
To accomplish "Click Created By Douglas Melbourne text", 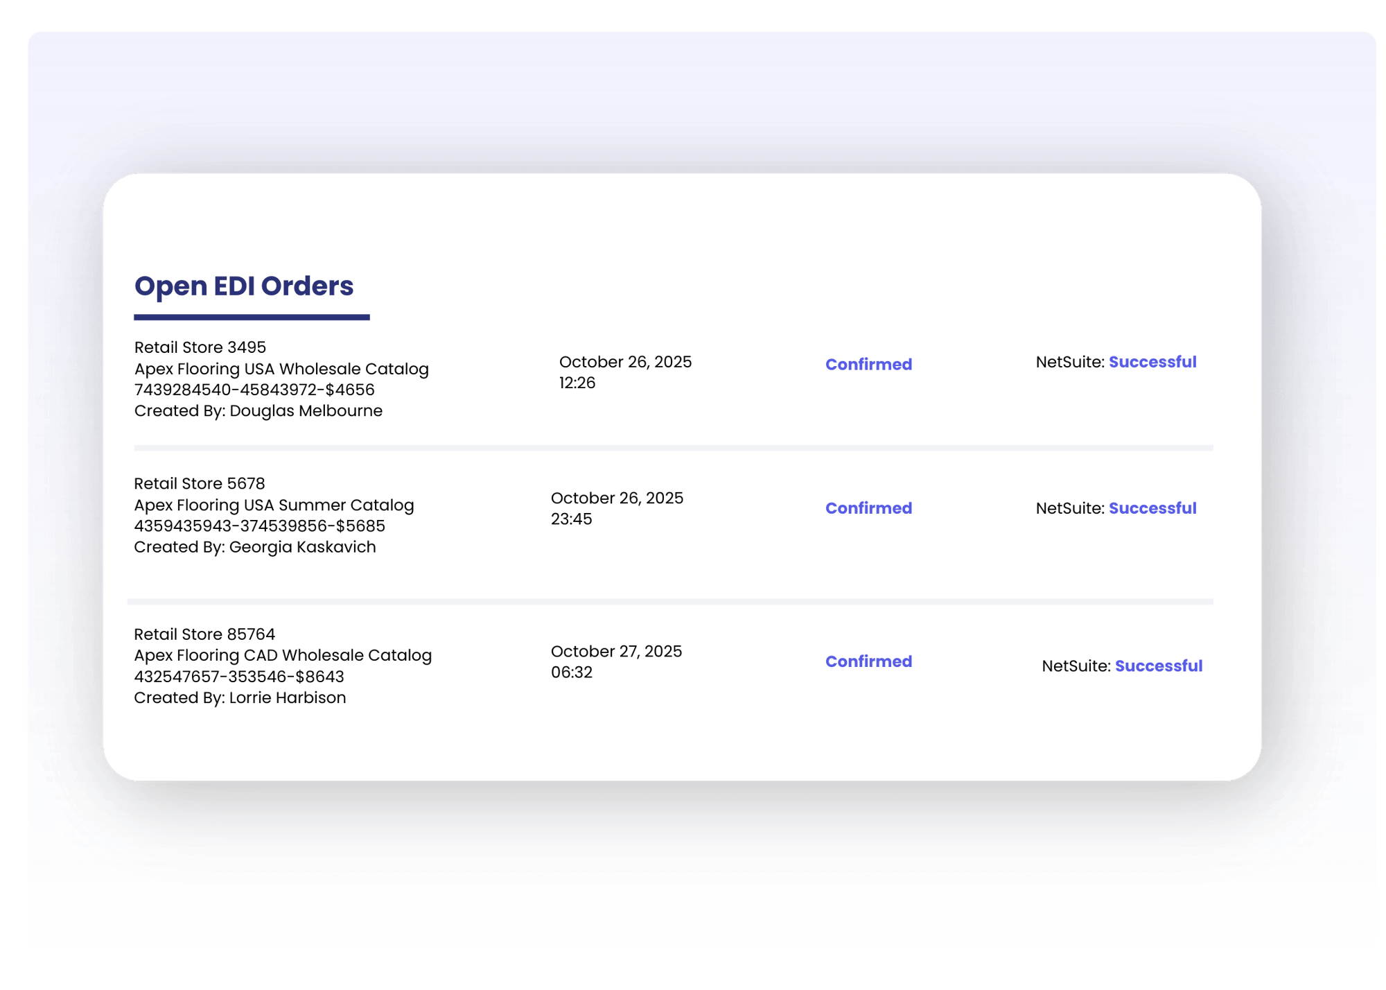I will coord(259,410).
